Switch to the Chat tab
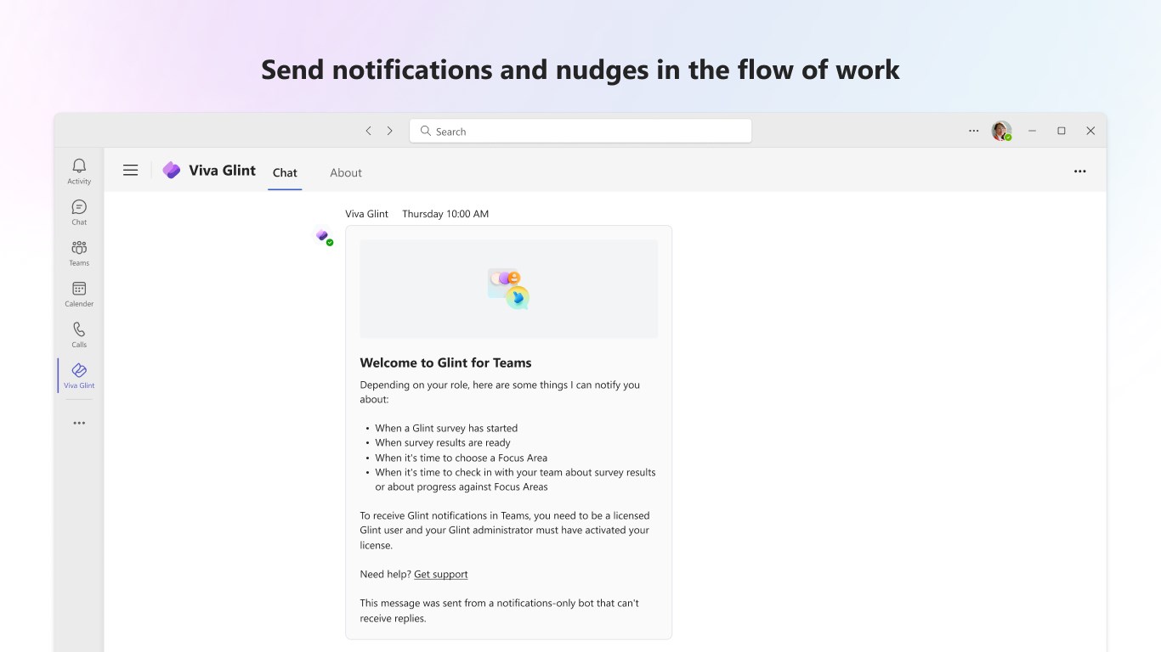Image resolution: width=1161 pixels, height=652 pixels. (x=285, y=172)
